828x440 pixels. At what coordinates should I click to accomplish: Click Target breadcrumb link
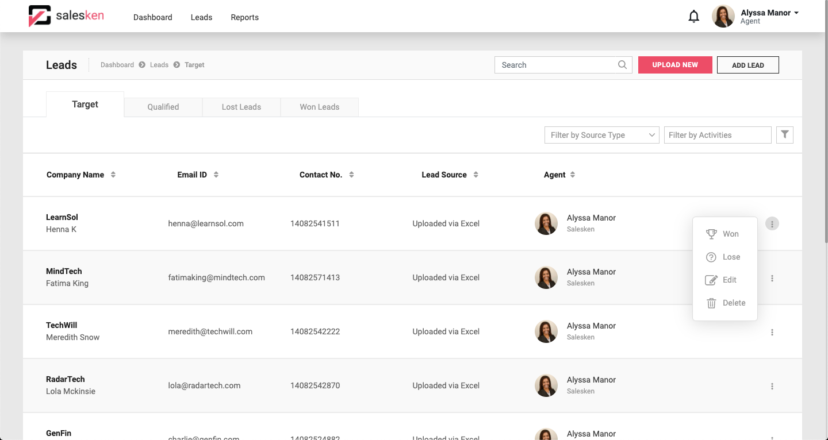coord(194,65)
